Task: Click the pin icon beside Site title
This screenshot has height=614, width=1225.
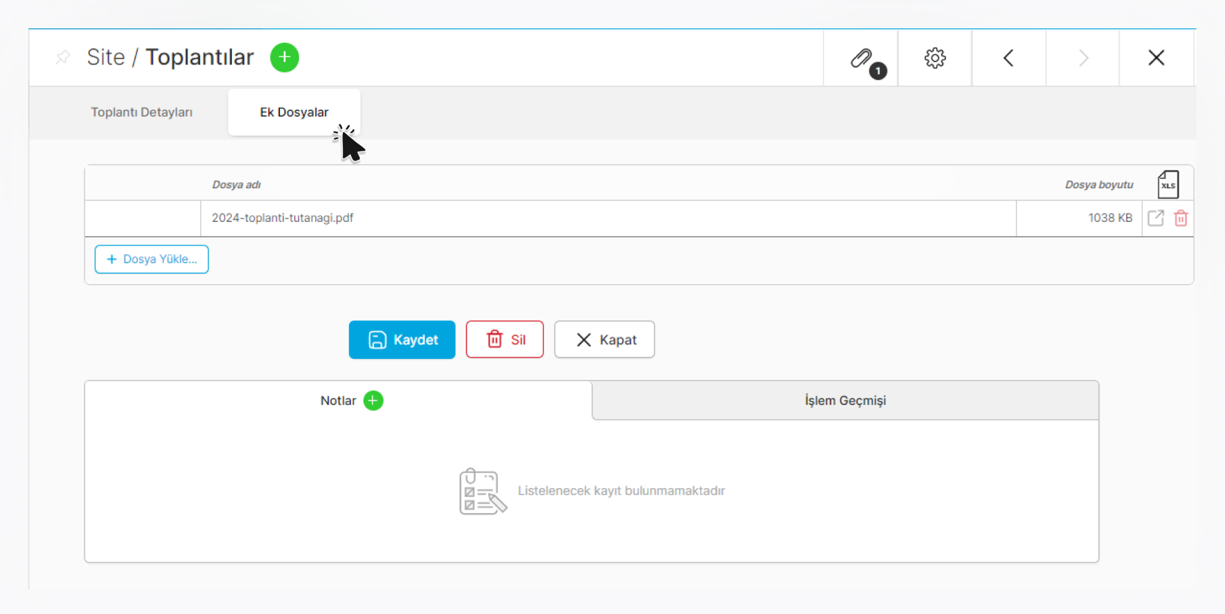Action: tap(63, 57)
